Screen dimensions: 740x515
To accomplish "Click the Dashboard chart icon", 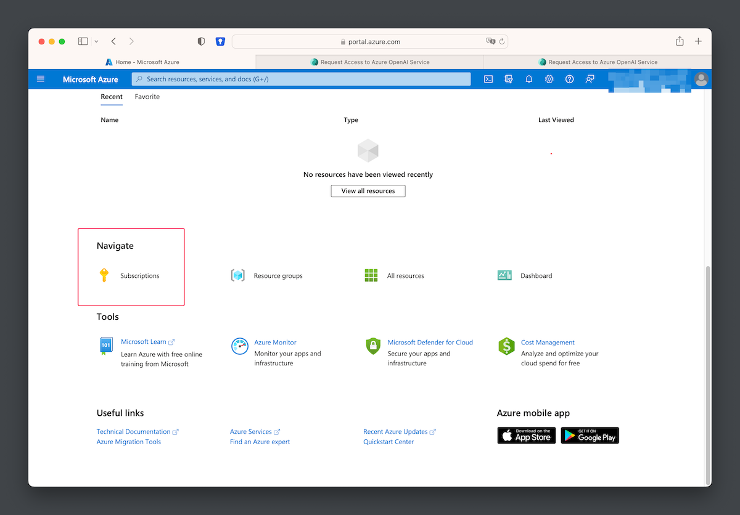I will (x=504, y=275).
